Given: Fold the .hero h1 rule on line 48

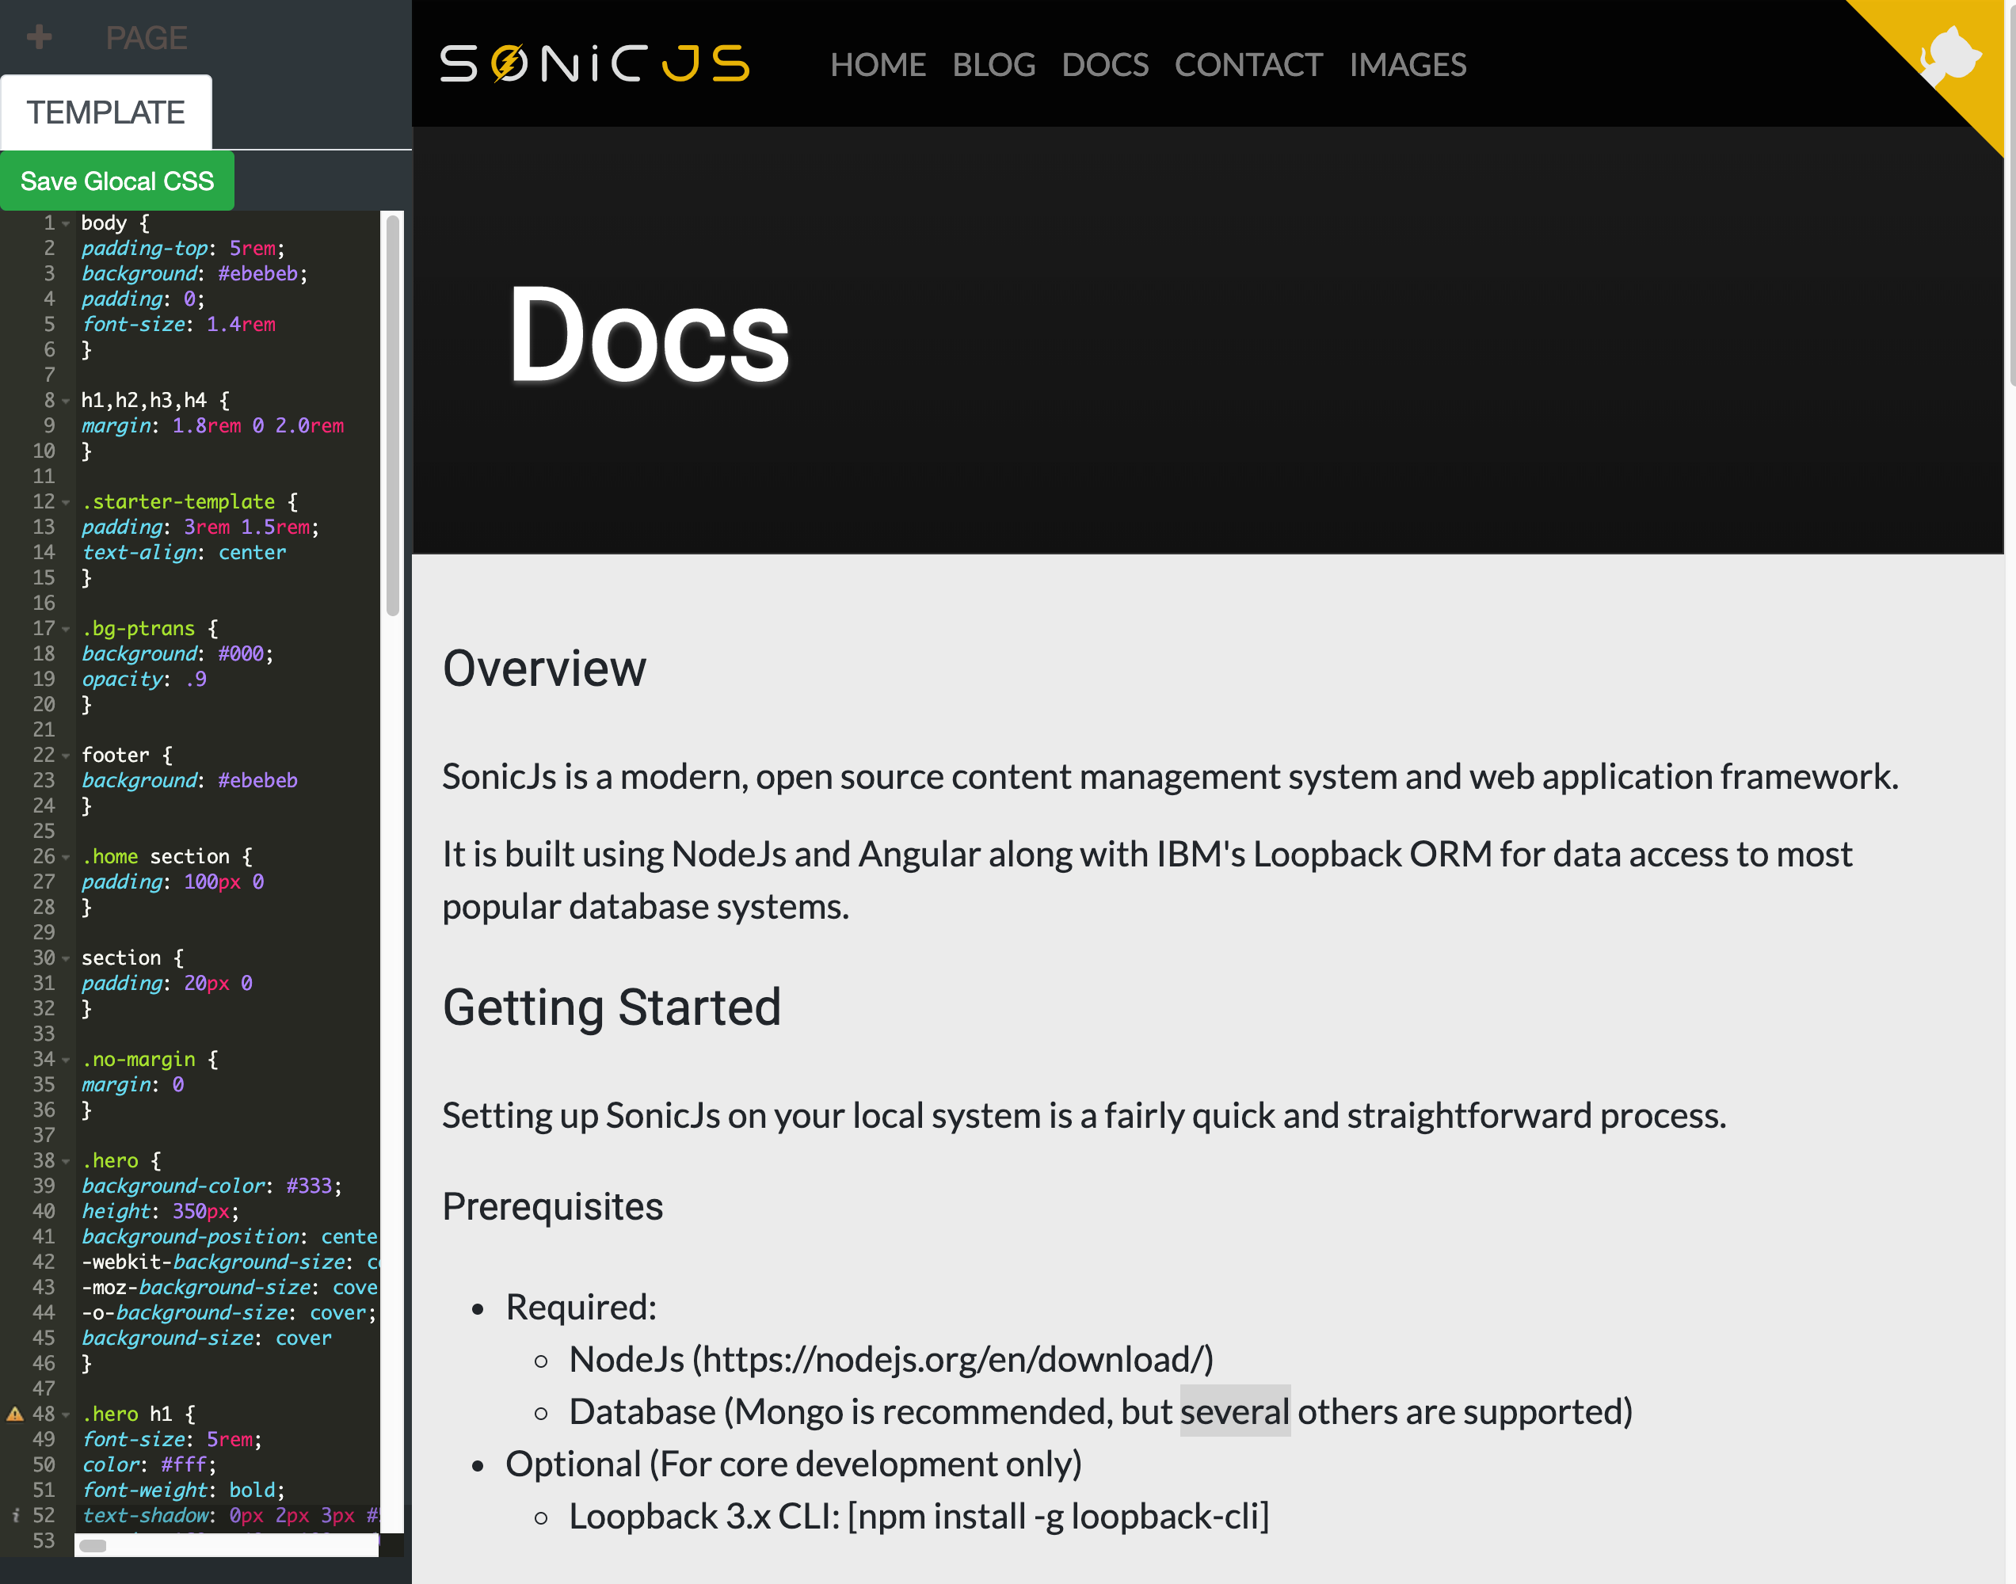Looking at the screenshot, I should click(66, 1415).
